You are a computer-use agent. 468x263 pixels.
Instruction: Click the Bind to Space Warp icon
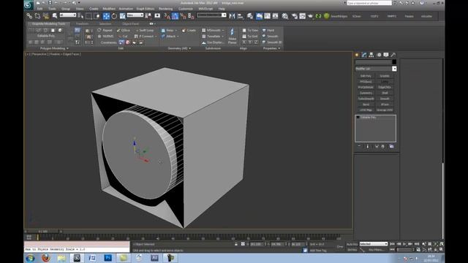click(45, 16)
